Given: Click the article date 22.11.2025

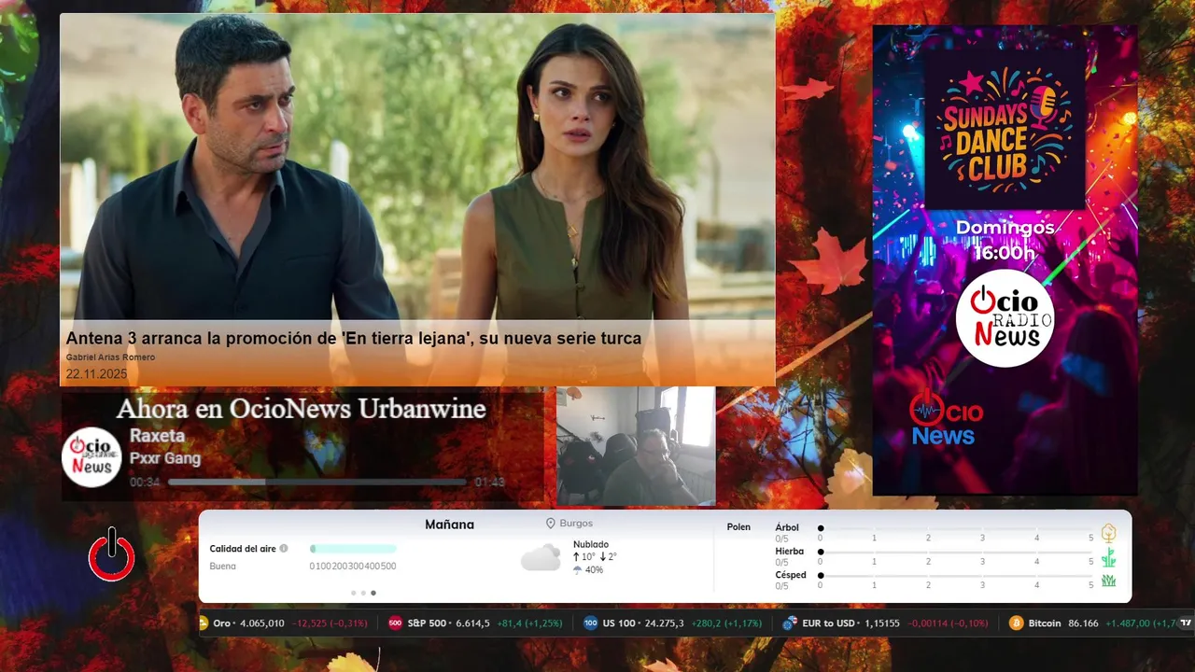Looking at the screenshot, I should (x=96, y=373).
